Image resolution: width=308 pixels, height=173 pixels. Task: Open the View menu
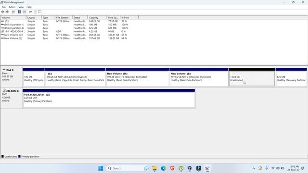(x=21, y=7)
